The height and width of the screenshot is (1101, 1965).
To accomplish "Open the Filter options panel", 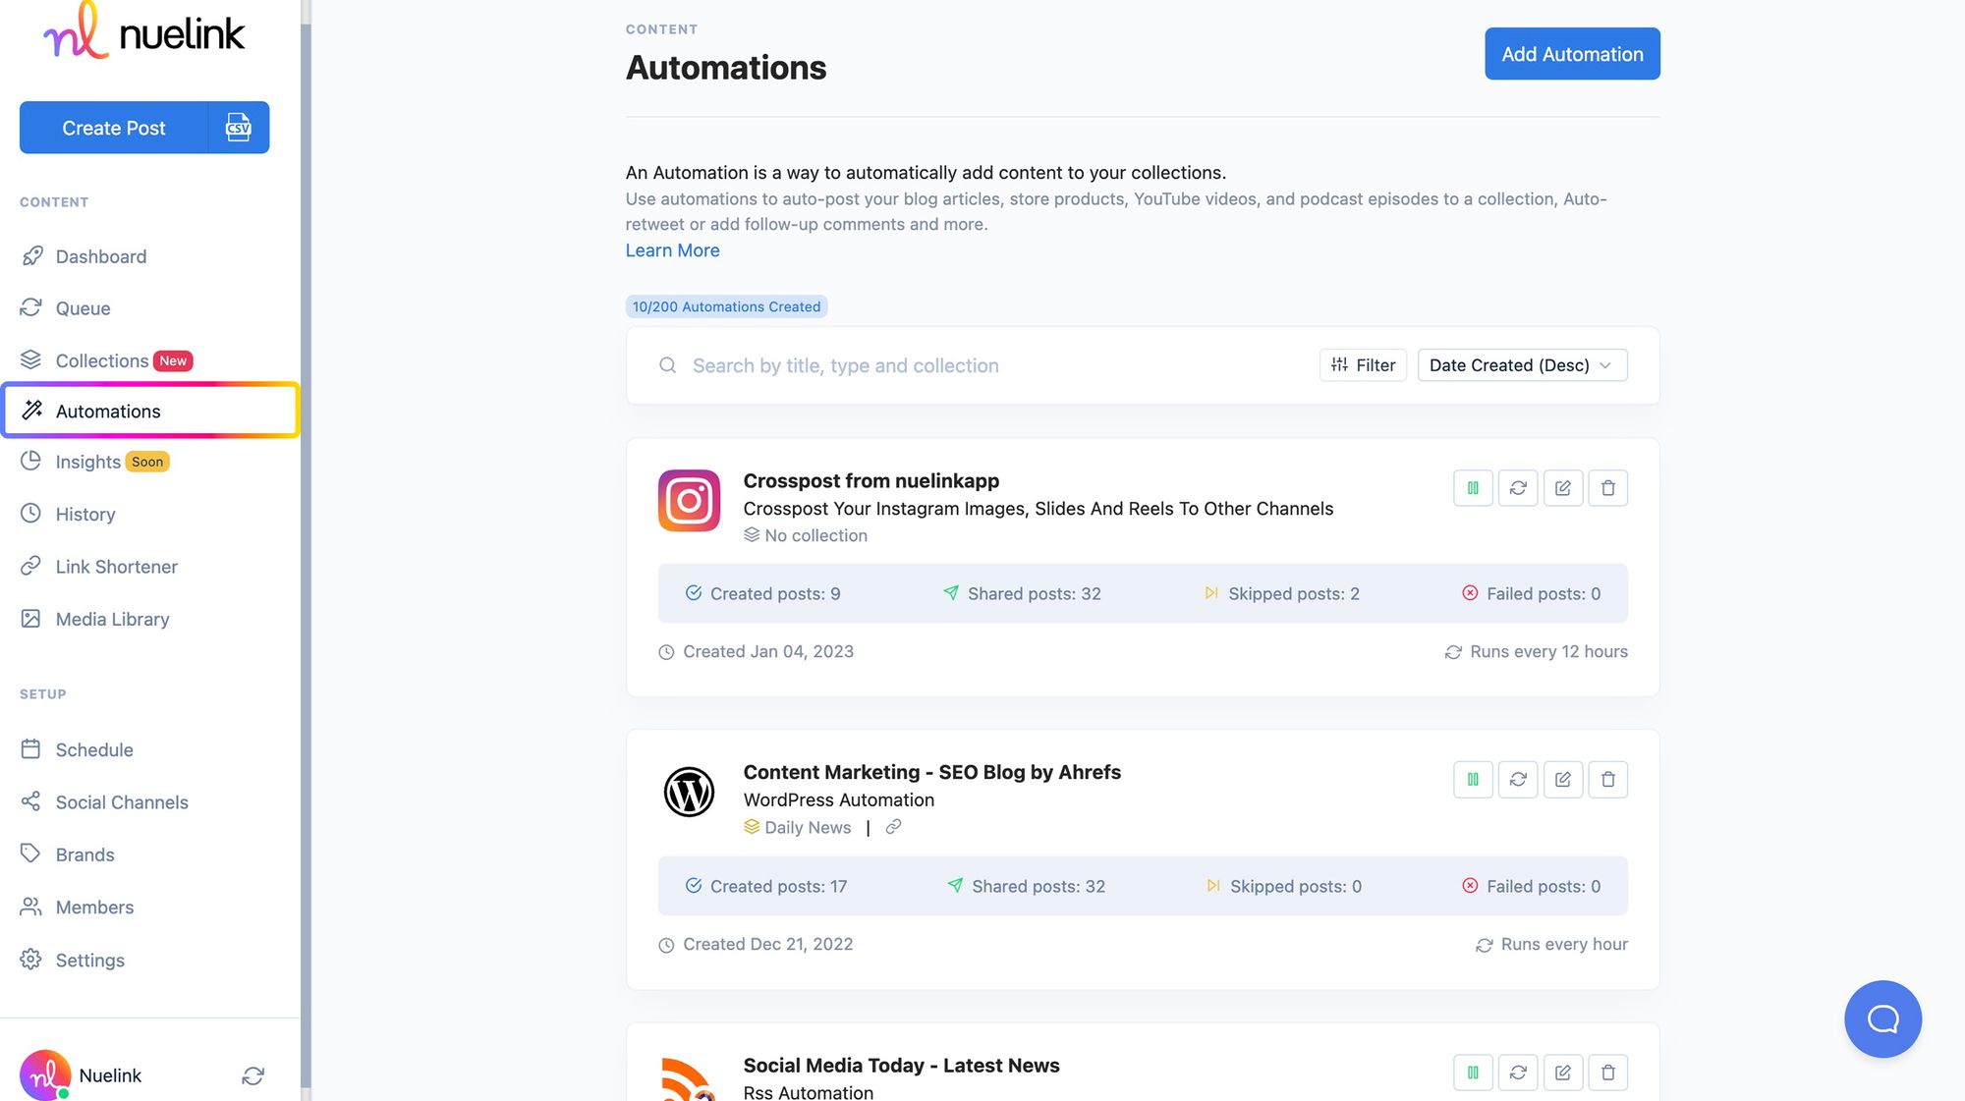I will [x=1363, y=364].
